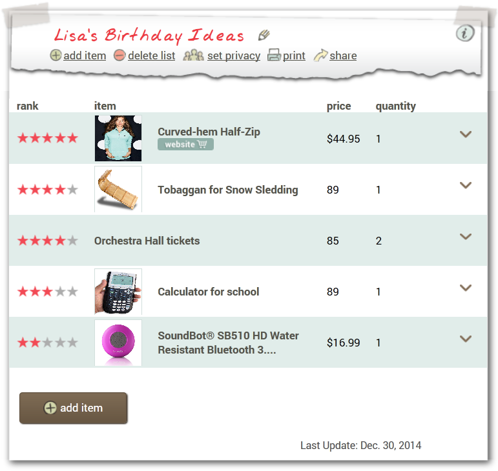Click the Tobaggan sled thumbnail image
This screenshot has height=471, width=498.
pos(118,189)
